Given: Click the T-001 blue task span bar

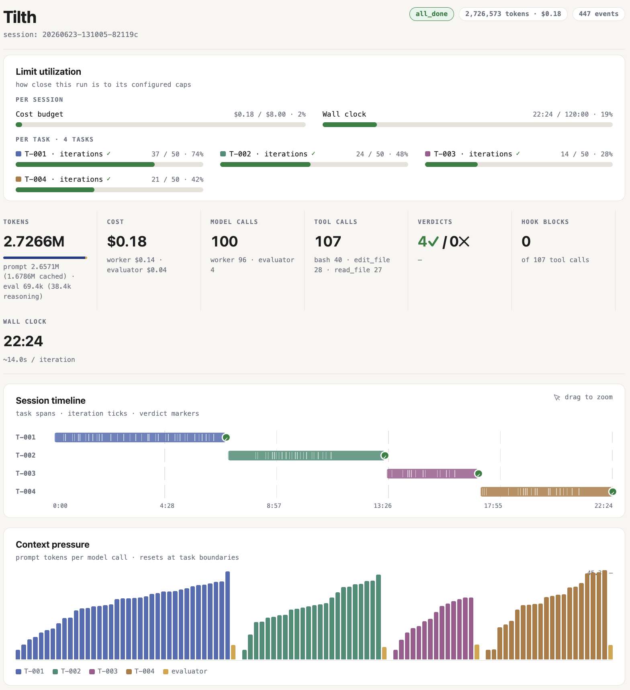Looking at the screenshot, I should [x=140, y=437].
